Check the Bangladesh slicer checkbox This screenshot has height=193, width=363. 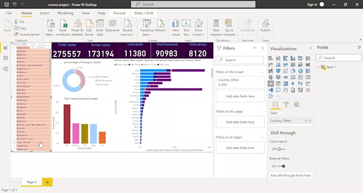click(14, 97)
